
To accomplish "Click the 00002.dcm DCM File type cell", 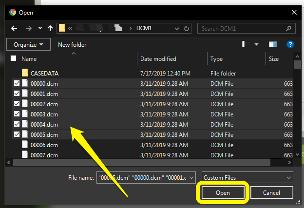I will [x=222, y=104].
